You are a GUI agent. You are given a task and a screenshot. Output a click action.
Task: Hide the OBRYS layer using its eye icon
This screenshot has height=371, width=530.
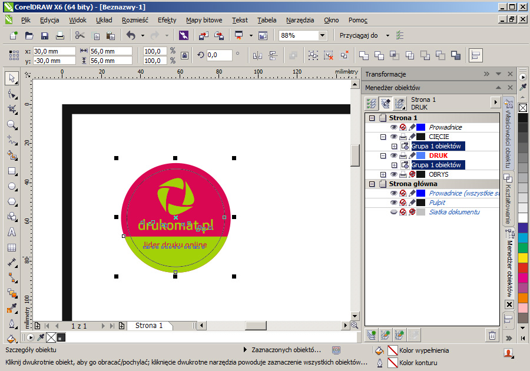[393, 175]
